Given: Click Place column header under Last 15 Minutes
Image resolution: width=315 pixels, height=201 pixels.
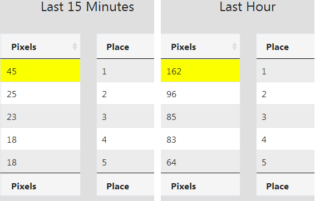Looking at the screenshot, I should click(x=125, y=47).
